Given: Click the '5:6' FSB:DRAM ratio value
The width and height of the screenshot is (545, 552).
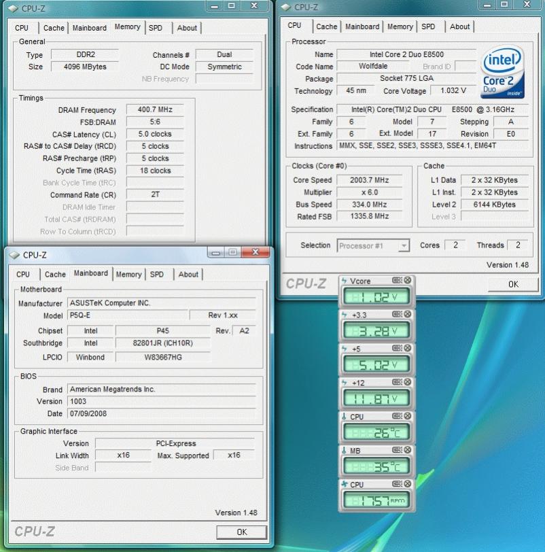Looking at the screenshot, I should point(155,122).
